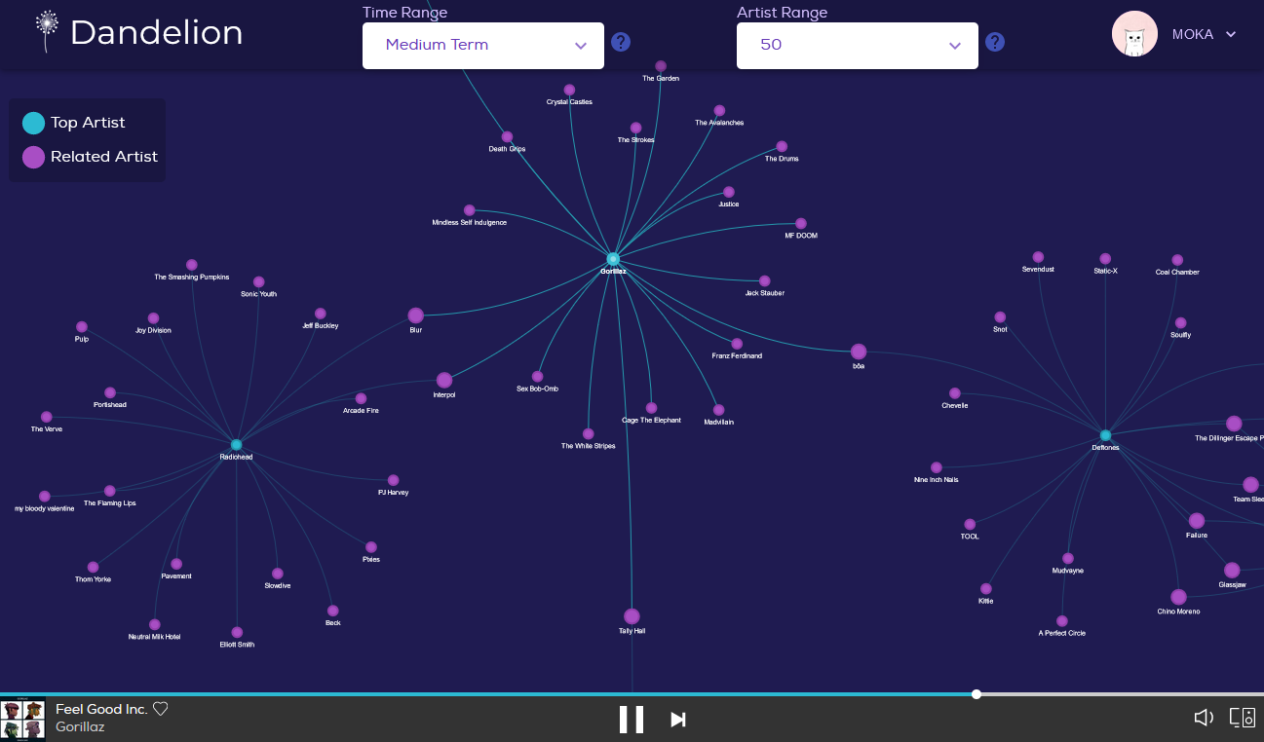Click The Drums artist node
1264x742 pixels.
[x=782, y=146]
